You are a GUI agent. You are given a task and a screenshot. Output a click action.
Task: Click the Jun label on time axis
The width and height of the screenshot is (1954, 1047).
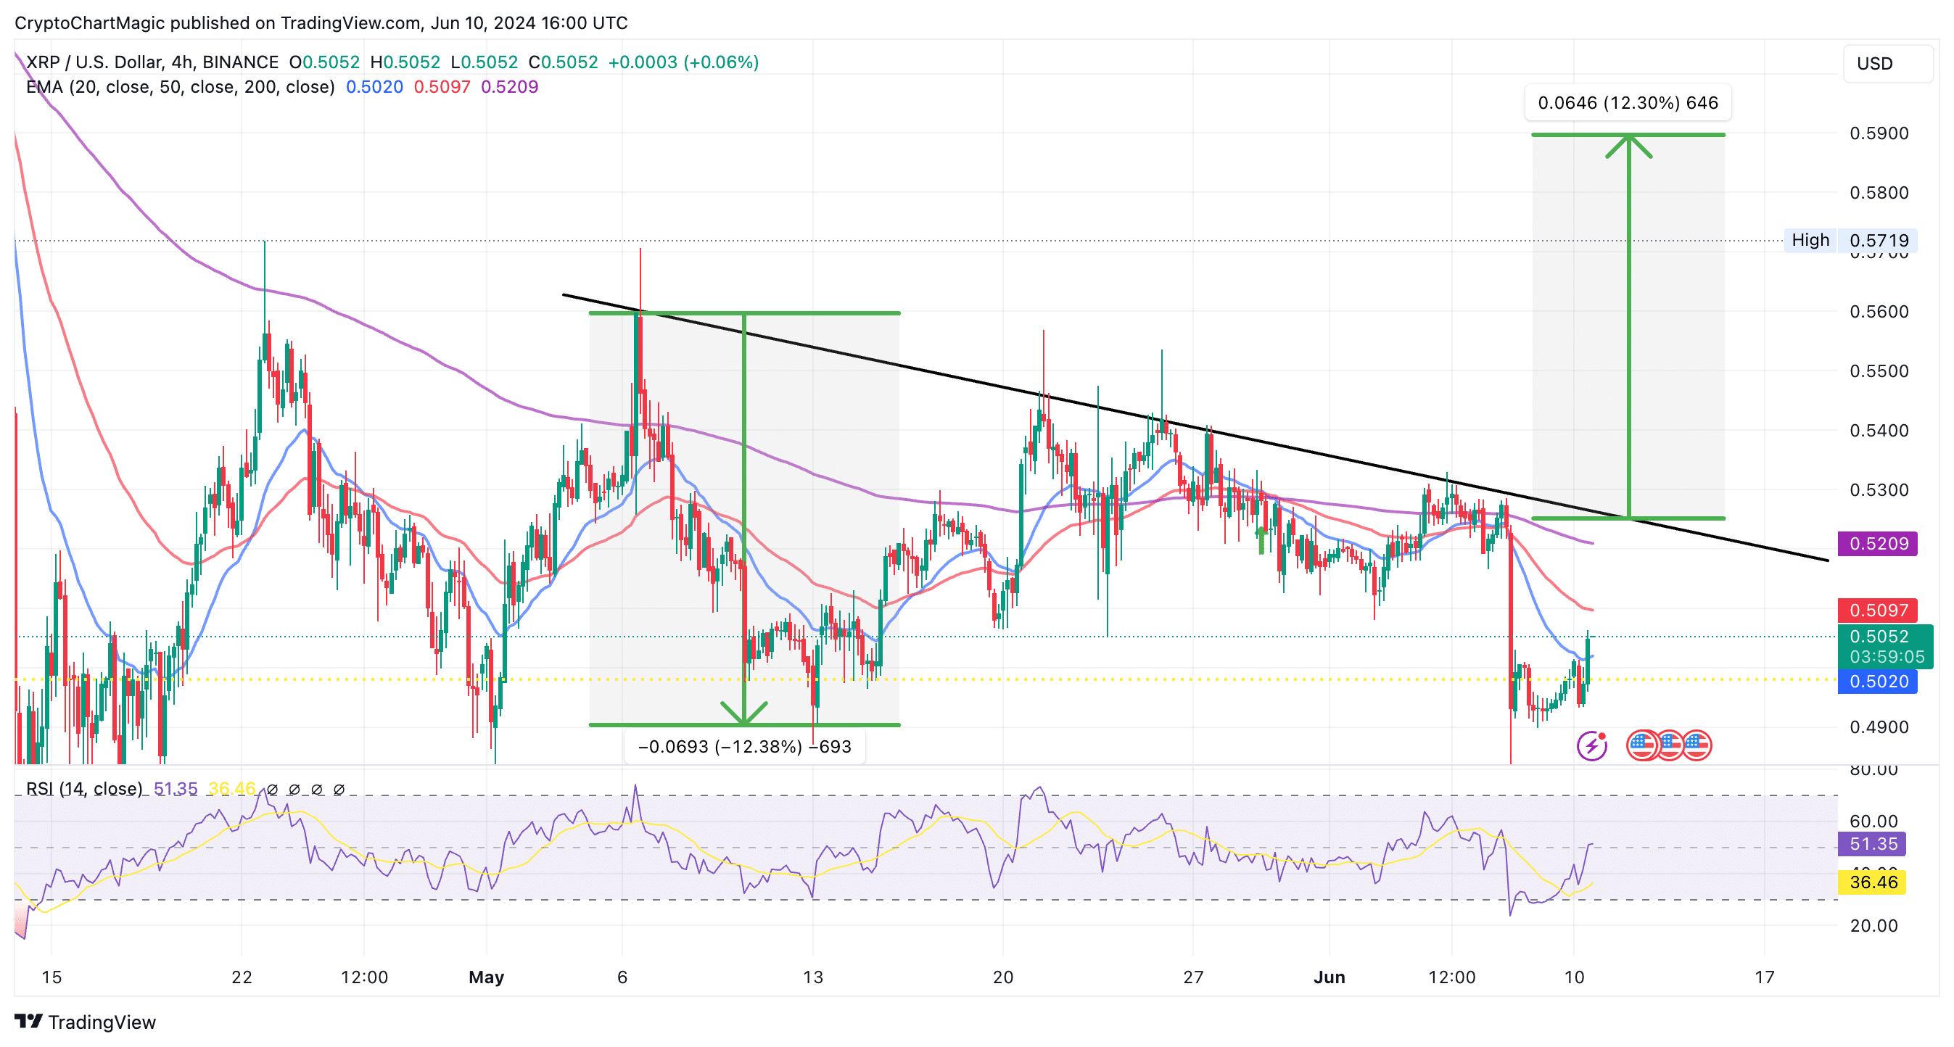click(x=1329, y=977)
